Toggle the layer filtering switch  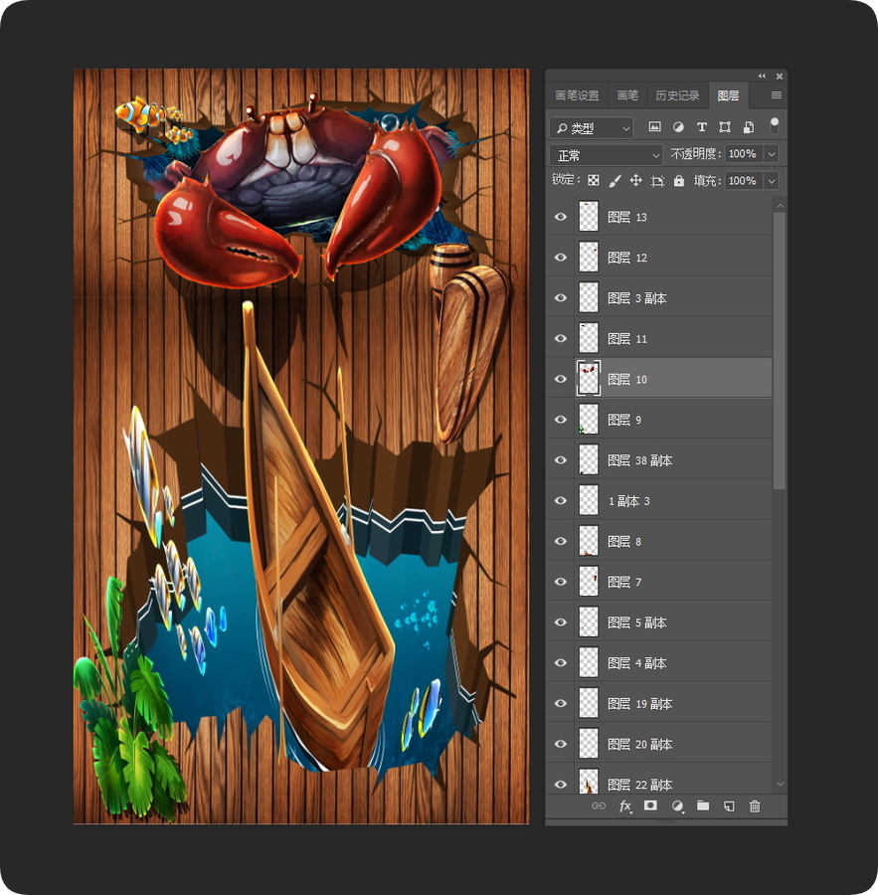(775, 126)
